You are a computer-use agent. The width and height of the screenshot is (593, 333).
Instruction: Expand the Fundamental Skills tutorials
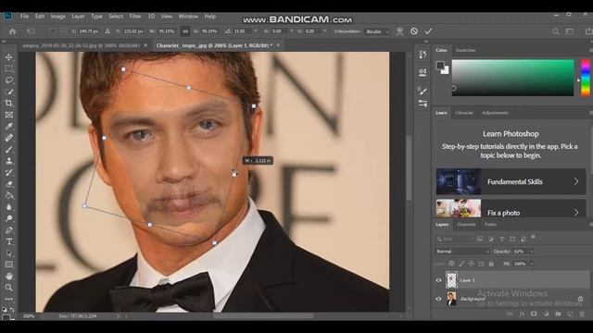point(511,181)
